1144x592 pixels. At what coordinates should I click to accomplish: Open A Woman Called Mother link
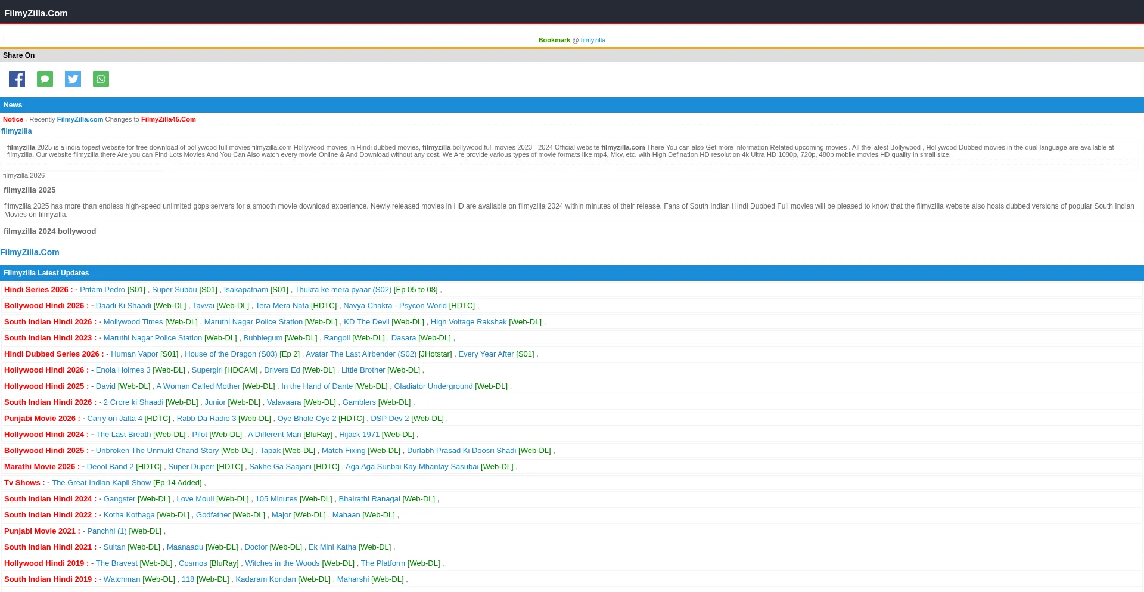[198, 386]
